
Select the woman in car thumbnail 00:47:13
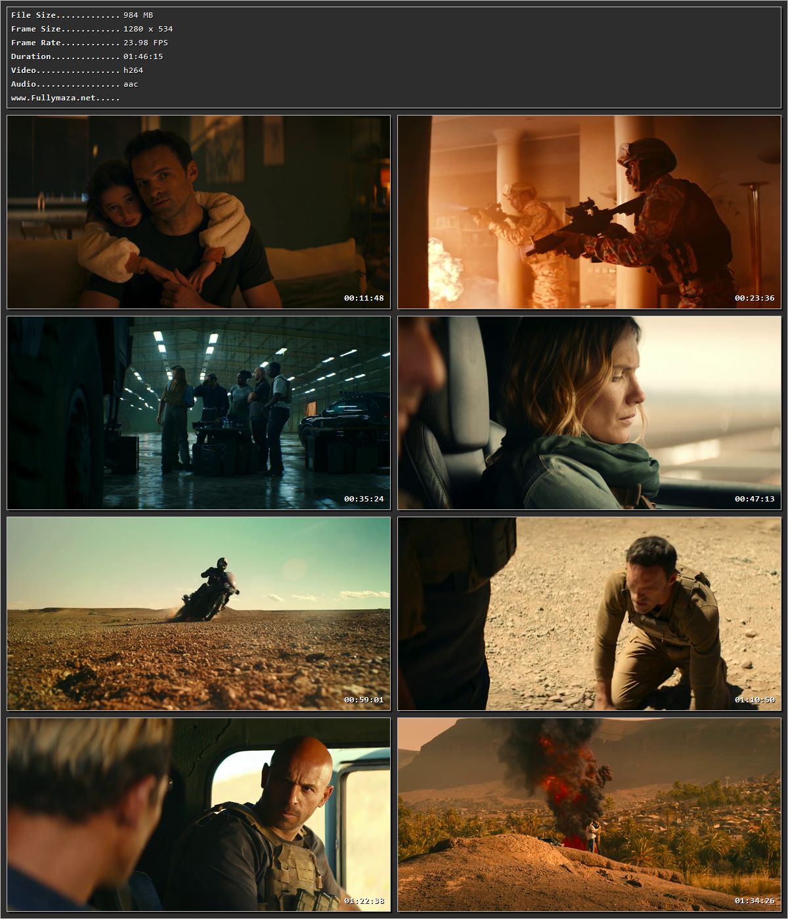pyautogui.click(x=589, y=413)
